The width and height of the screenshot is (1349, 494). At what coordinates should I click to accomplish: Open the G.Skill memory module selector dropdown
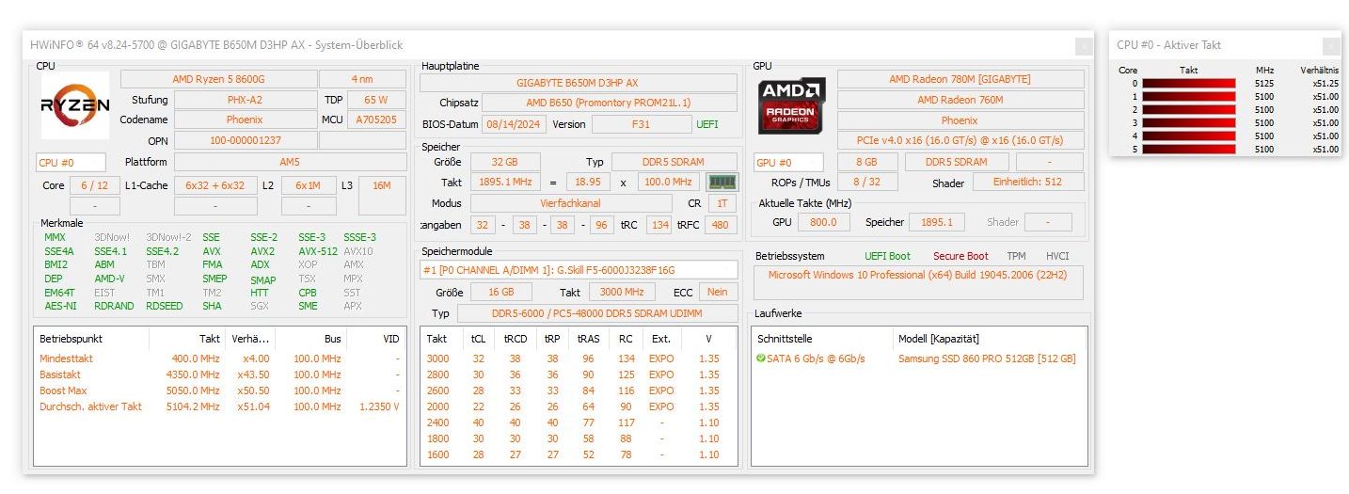click(579, 270)
